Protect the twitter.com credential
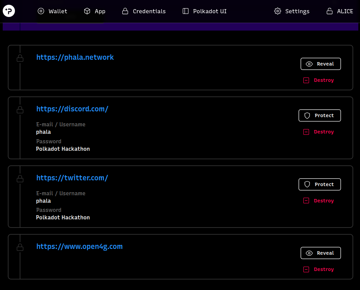 click(x=320, y=184)
